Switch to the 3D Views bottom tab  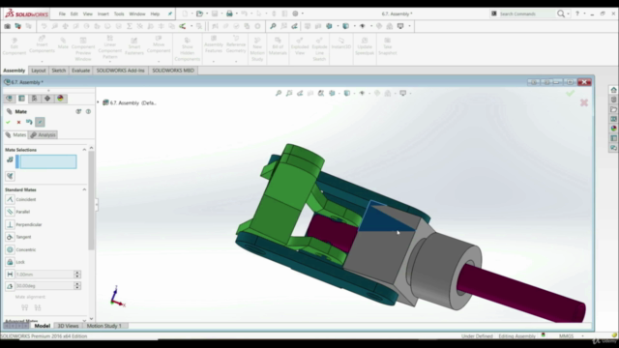68,326
